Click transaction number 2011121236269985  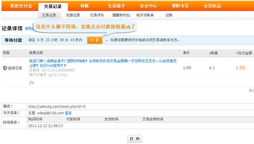click(58, 70)
